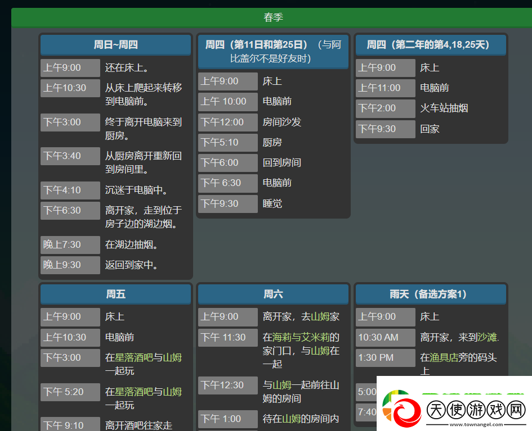This screenshot has width=532, height=431.
Task: Click the 星落酒吧 link in Friday's 下午3:00 row
Action: tap(133, 357)
